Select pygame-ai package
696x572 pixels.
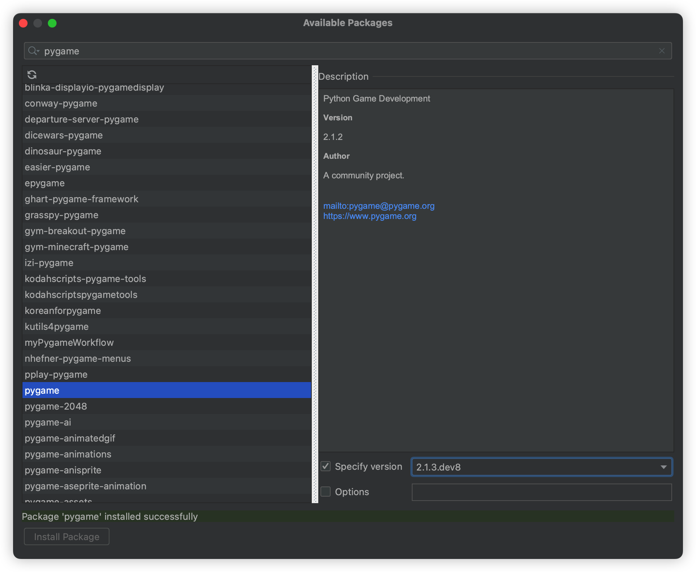167,422
